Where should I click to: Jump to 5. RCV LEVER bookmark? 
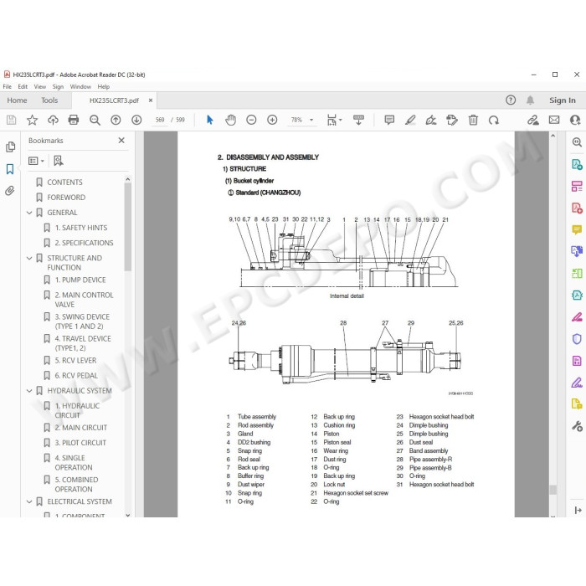75,360
